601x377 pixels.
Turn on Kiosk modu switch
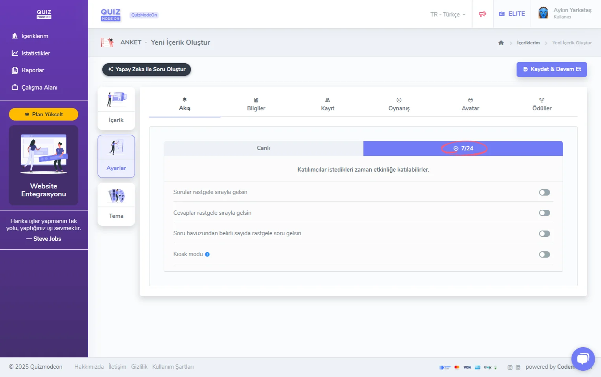coord(544,254)
